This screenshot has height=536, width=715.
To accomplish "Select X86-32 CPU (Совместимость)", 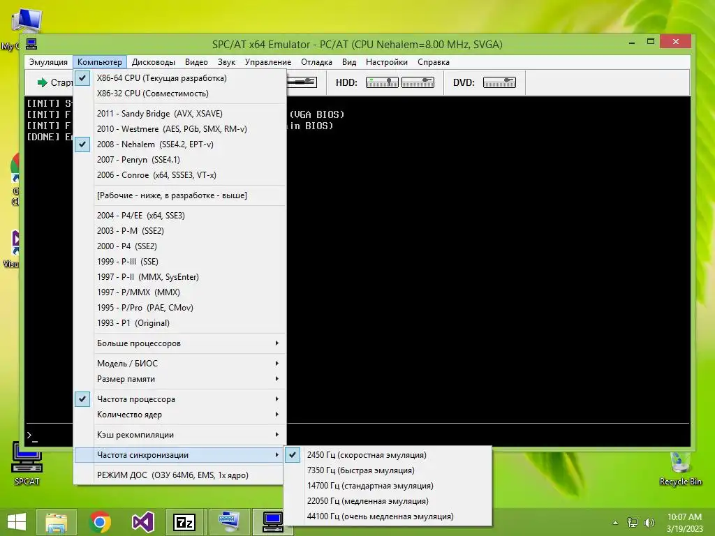I will [x=179, y=94].
